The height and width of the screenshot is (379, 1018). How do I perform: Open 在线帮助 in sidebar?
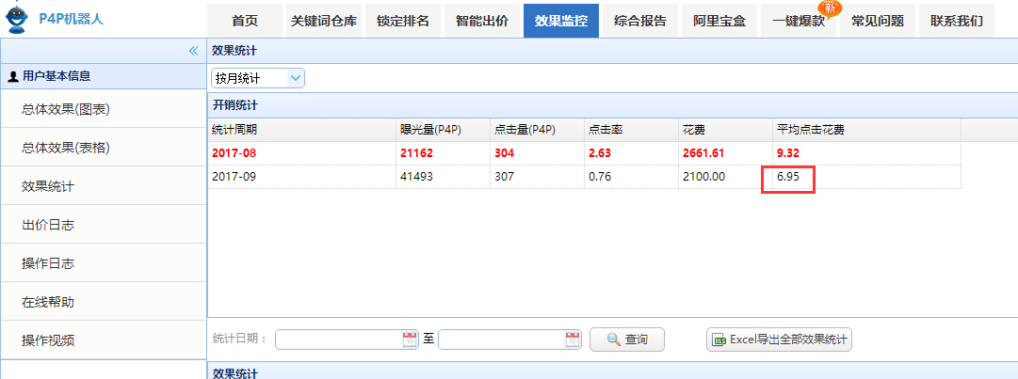pos(104,302)
